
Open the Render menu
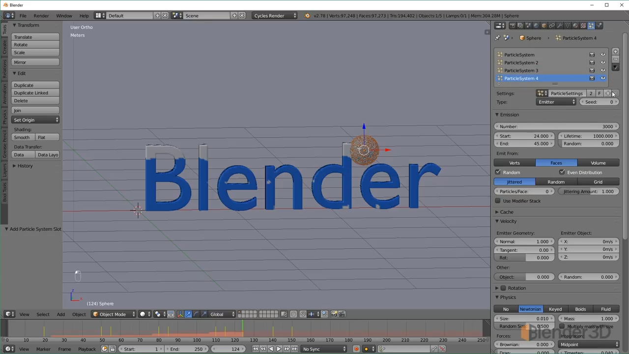41,16
